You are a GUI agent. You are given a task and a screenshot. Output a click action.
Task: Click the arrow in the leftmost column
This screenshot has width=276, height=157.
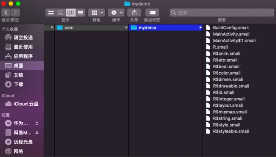(x=52, y=28)
